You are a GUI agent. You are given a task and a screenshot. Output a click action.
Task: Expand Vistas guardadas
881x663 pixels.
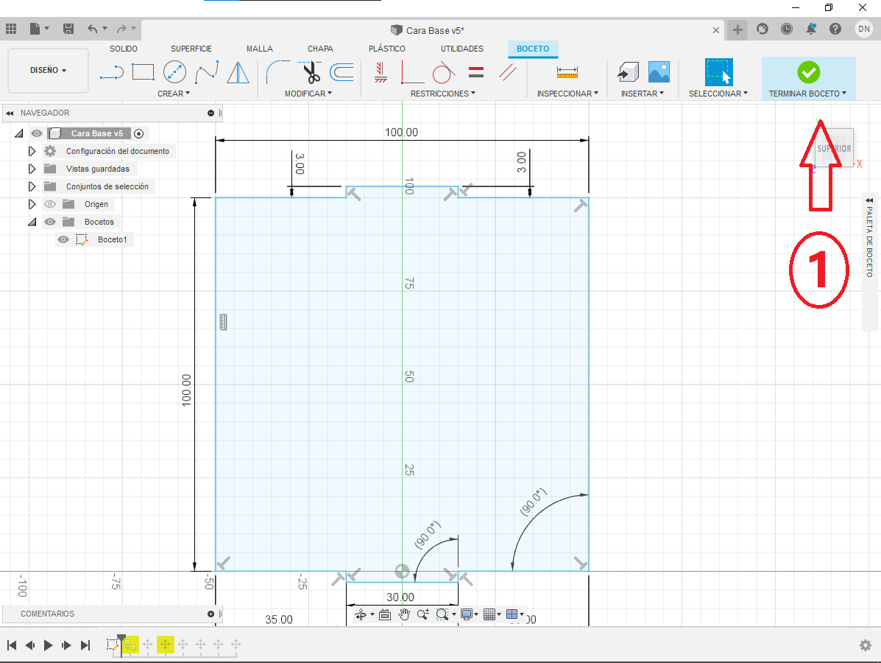pyautogui.click(x=32, y=169)
